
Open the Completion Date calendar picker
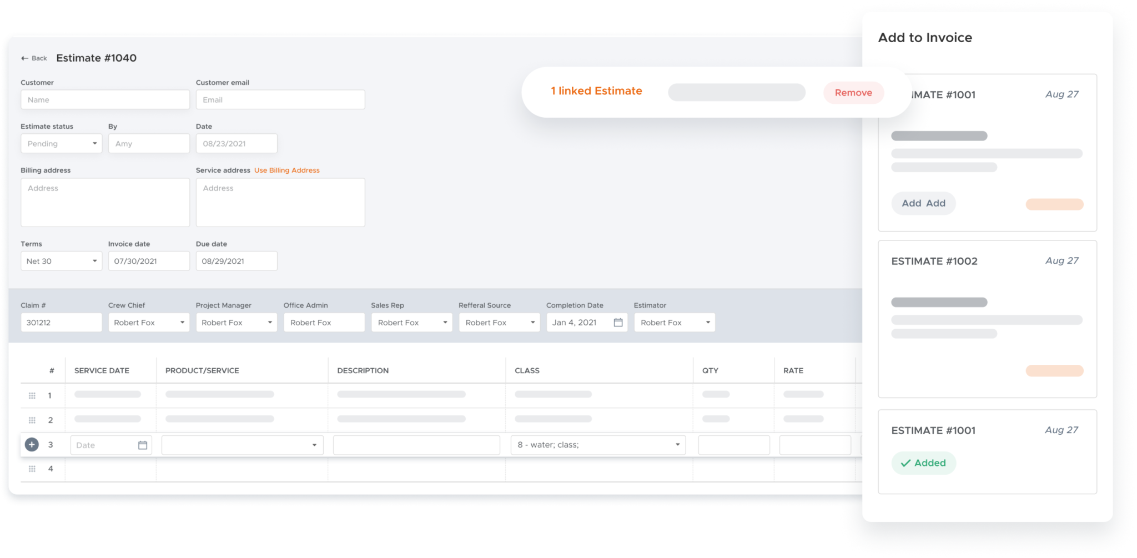618,322
